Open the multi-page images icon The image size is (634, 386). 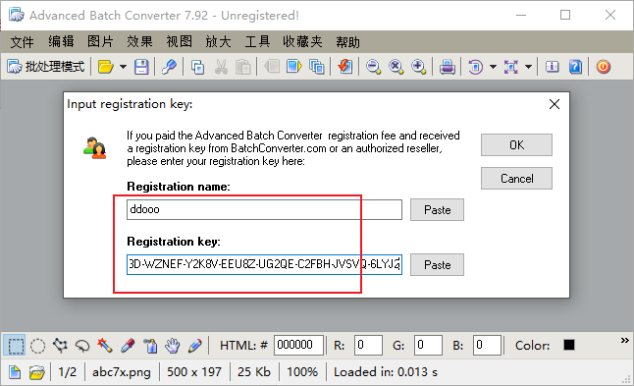[317, 67]
